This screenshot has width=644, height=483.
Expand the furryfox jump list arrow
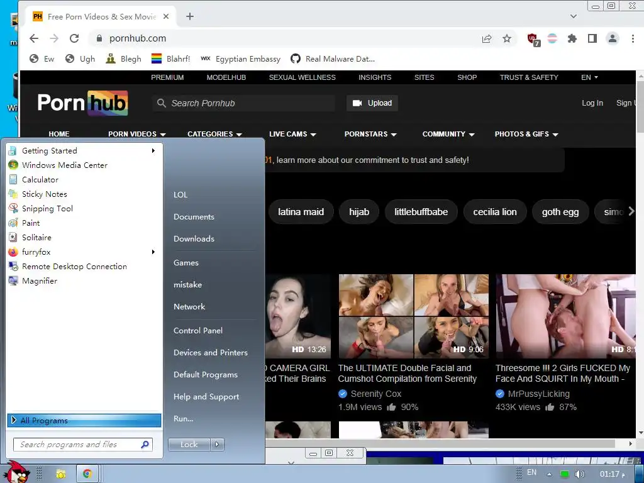tap(153, 252)
